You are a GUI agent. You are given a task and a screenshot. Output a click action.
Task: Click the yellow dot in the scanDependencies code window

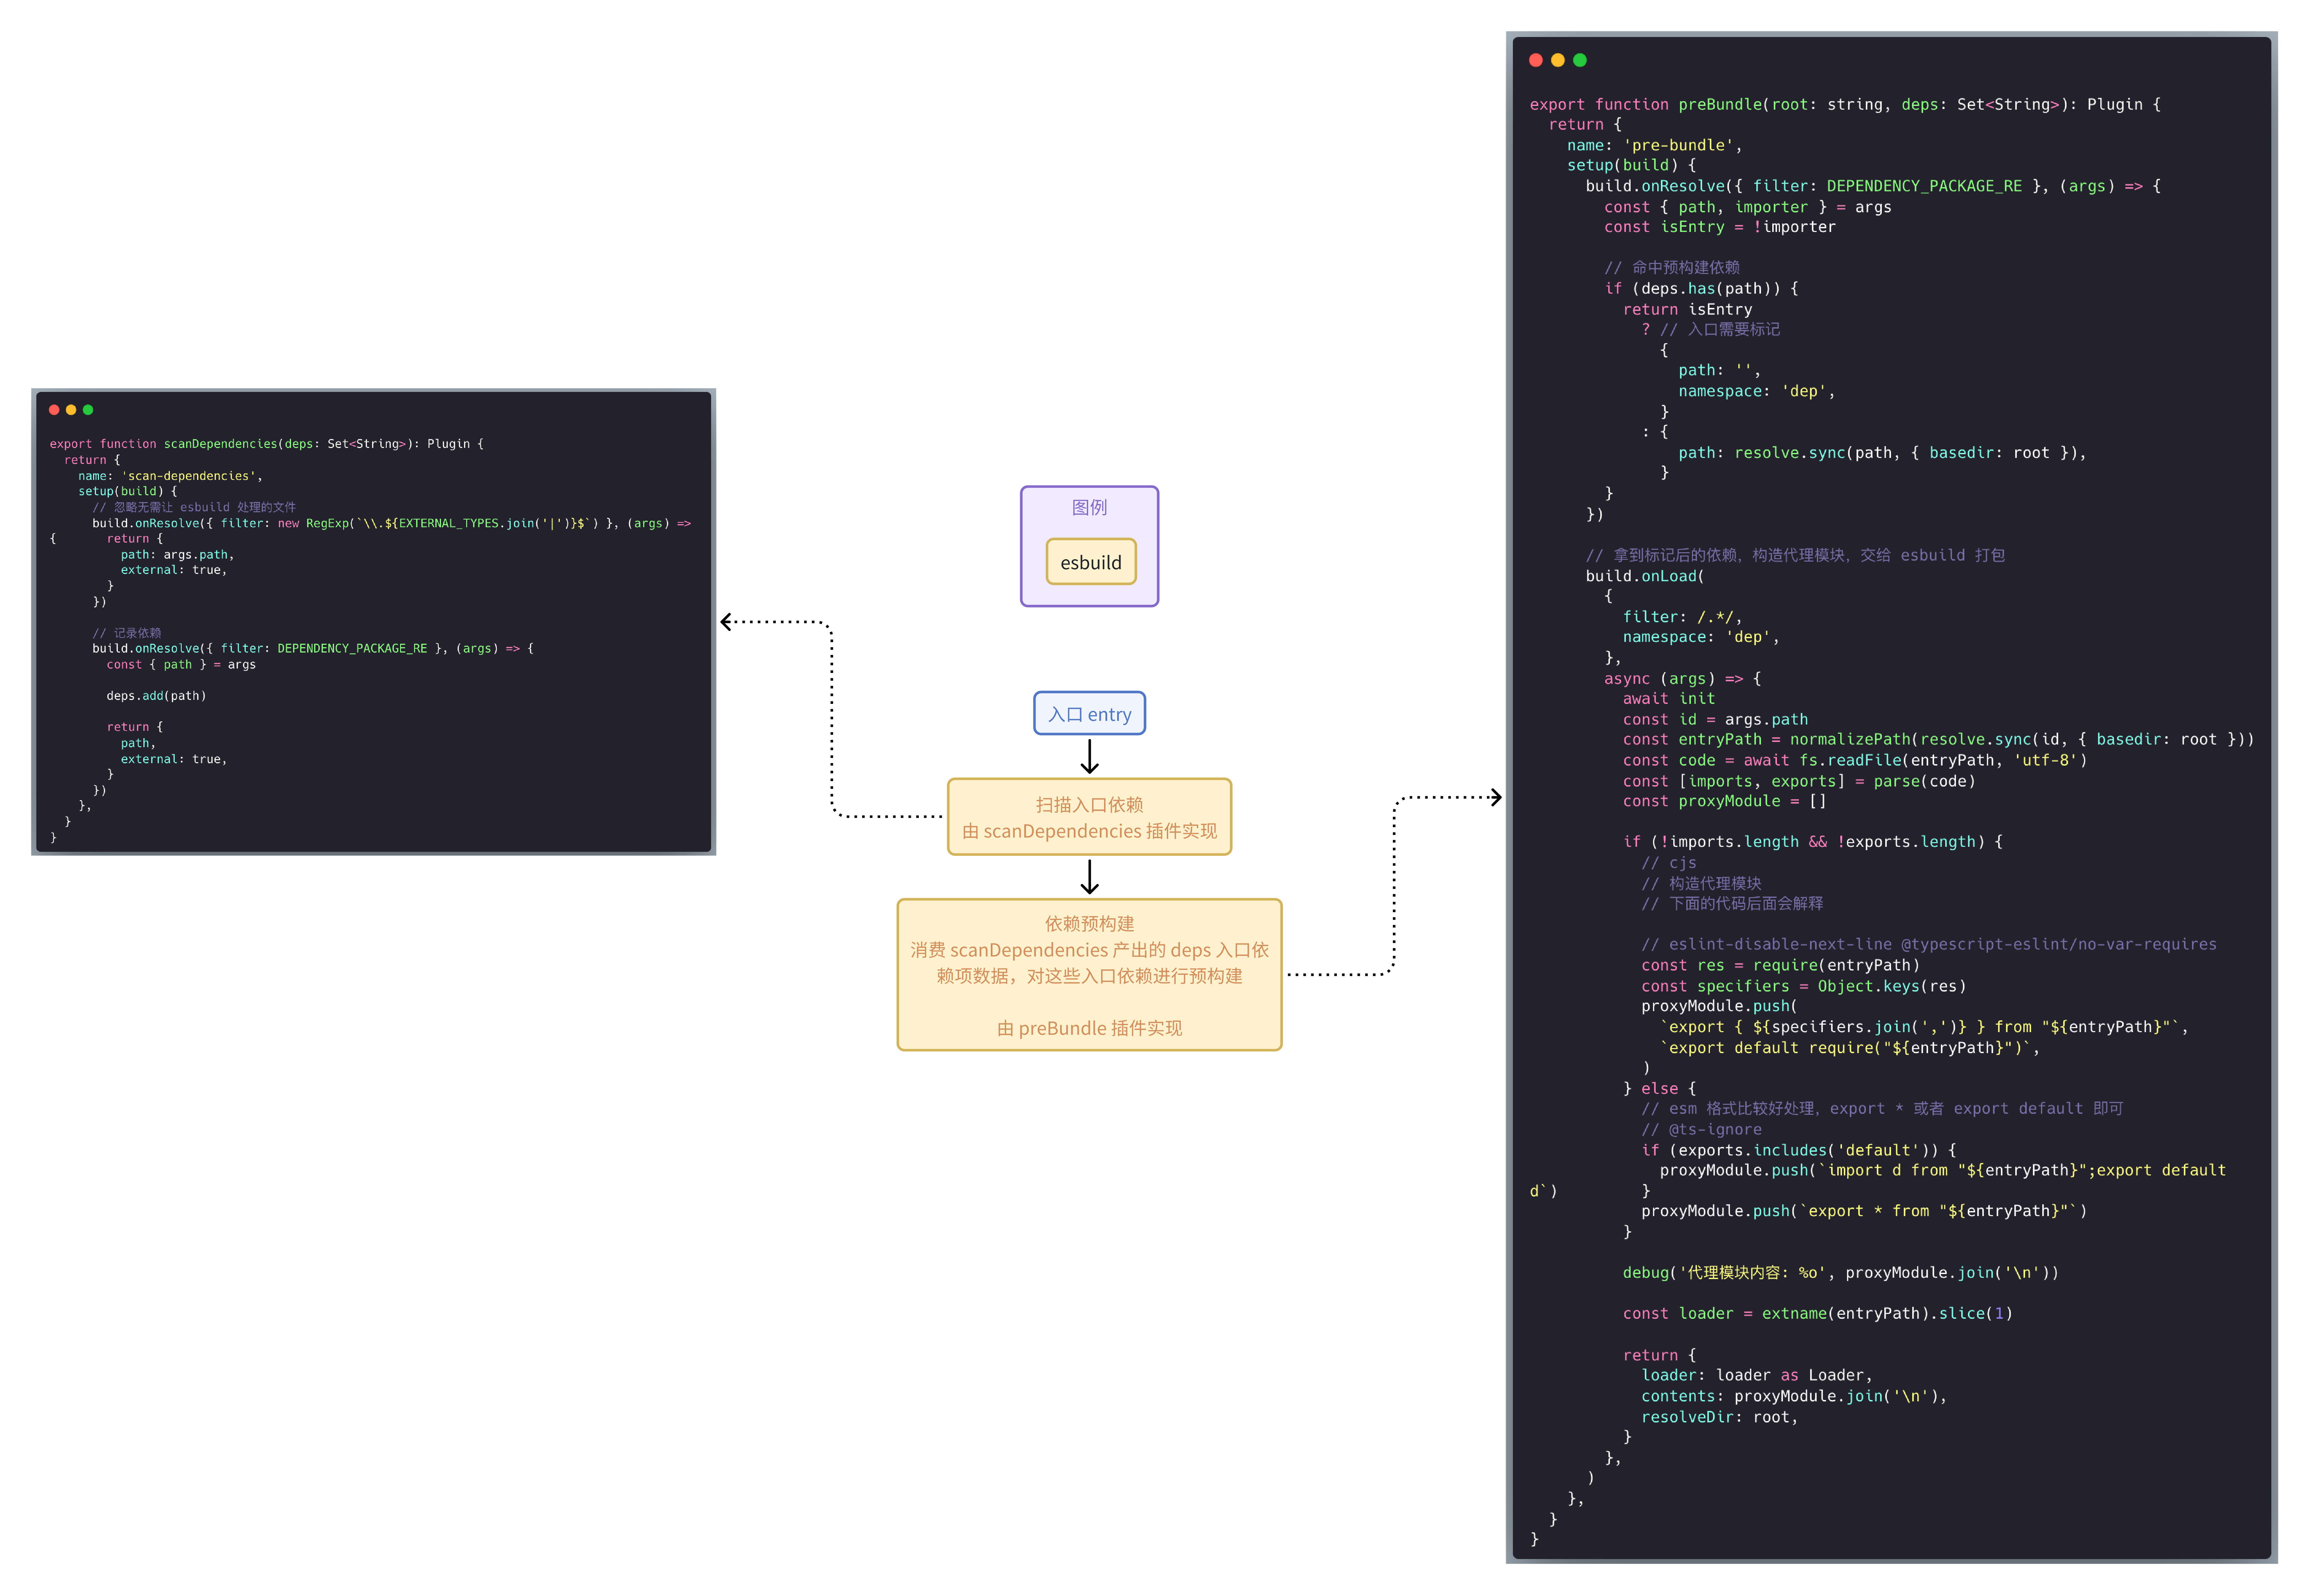tap(71, 410)
